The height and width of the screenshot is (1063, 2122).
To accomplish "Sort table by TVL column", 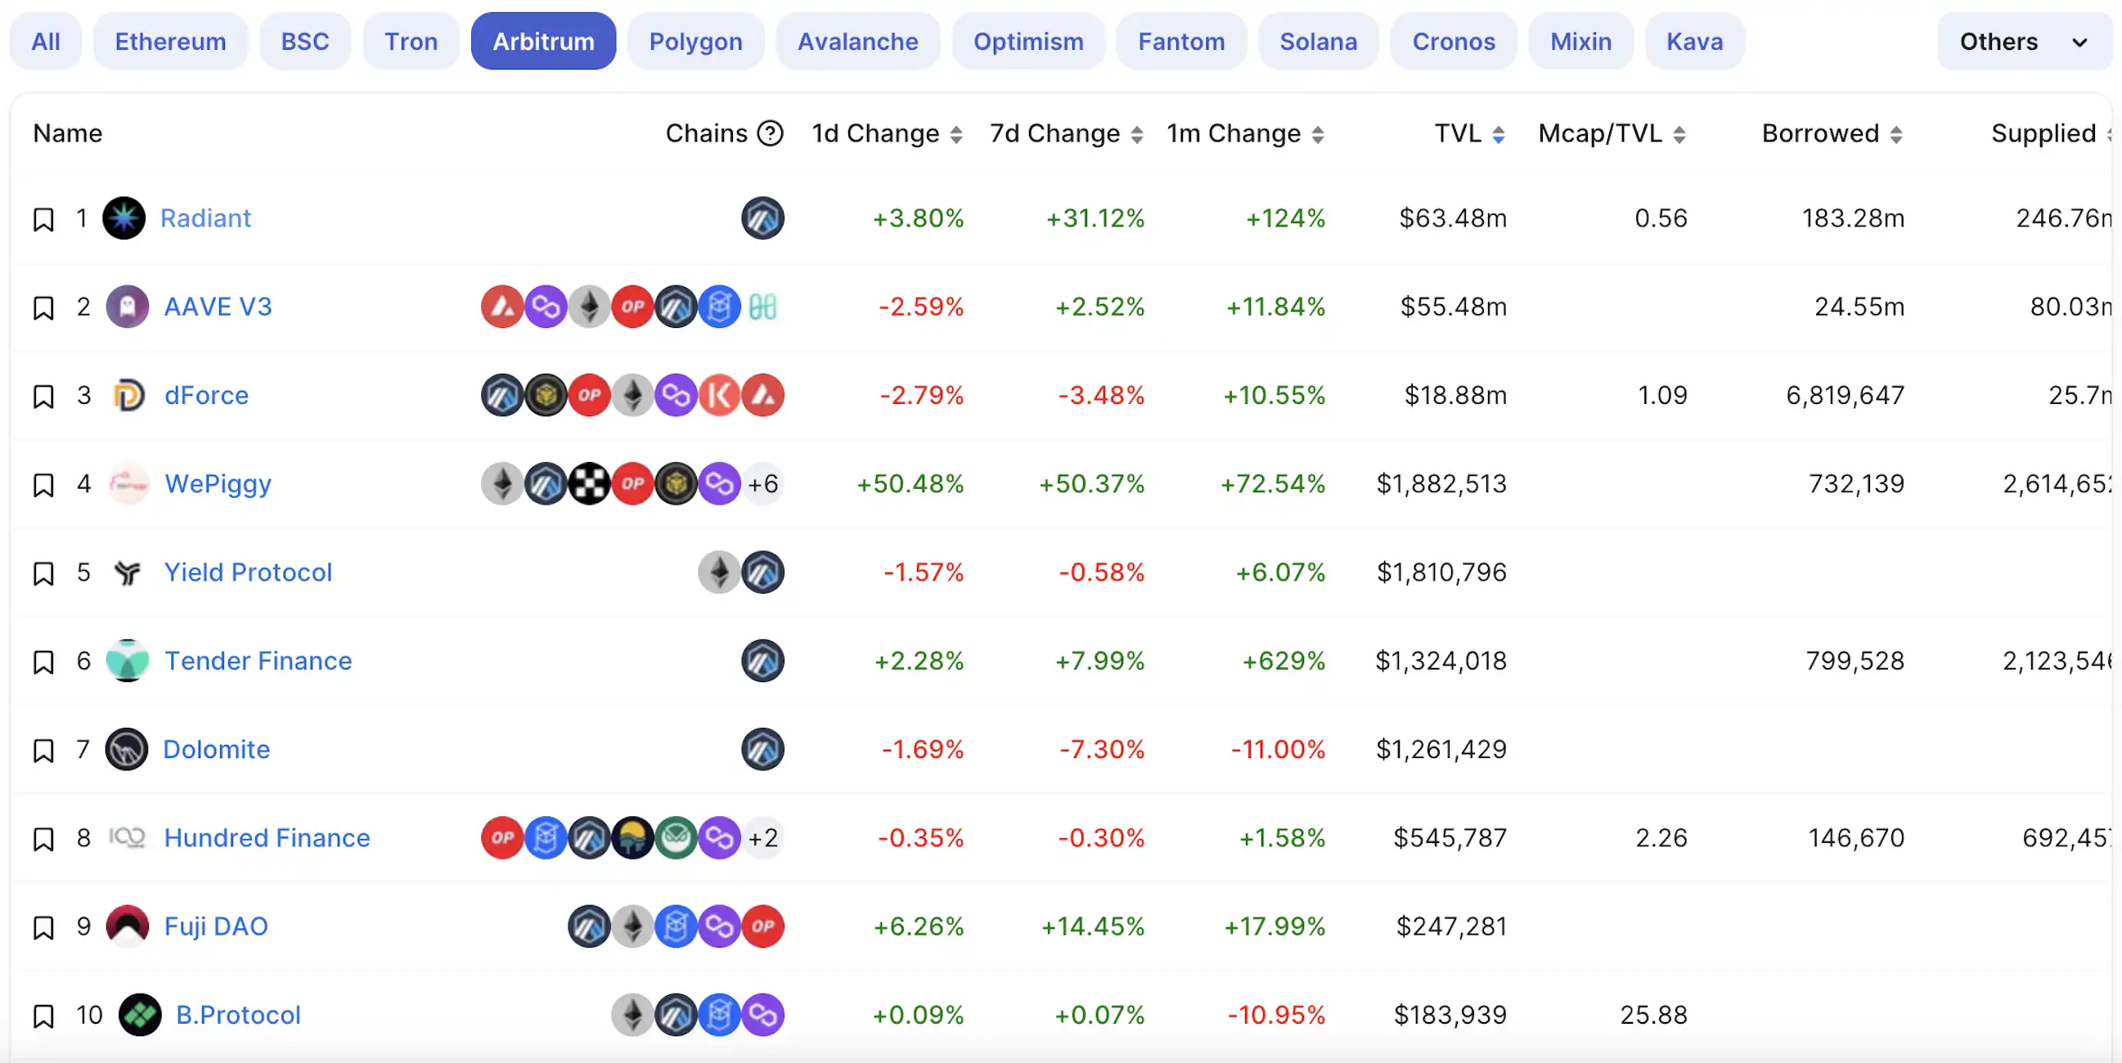I will (1470, 133).
